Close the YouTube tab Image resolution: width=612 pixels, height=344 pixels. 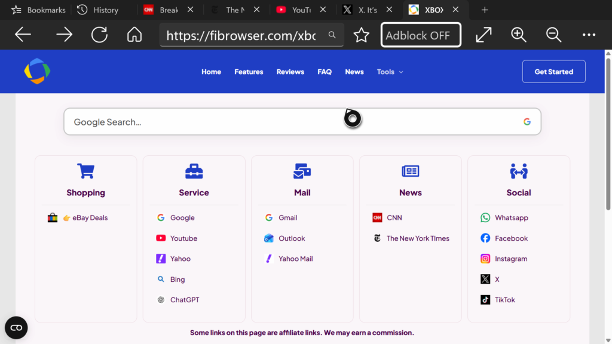click(x=323, y=10)
